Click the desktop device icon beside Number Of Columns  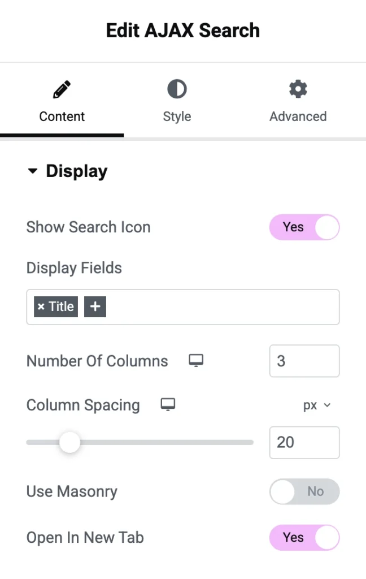(196, 361)
